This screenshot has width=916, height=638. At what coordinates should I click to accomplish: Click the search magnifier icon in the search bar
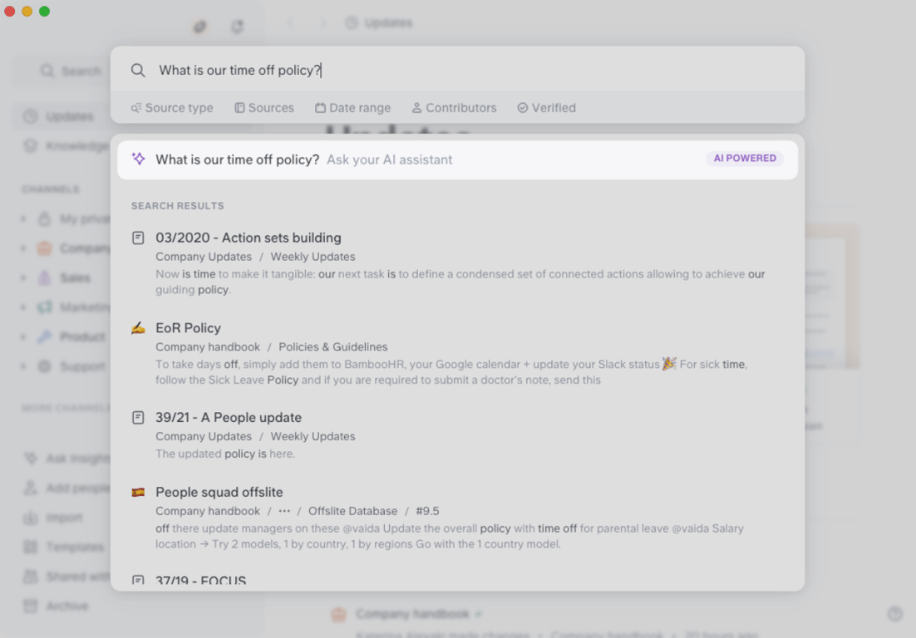click(138, 71)
